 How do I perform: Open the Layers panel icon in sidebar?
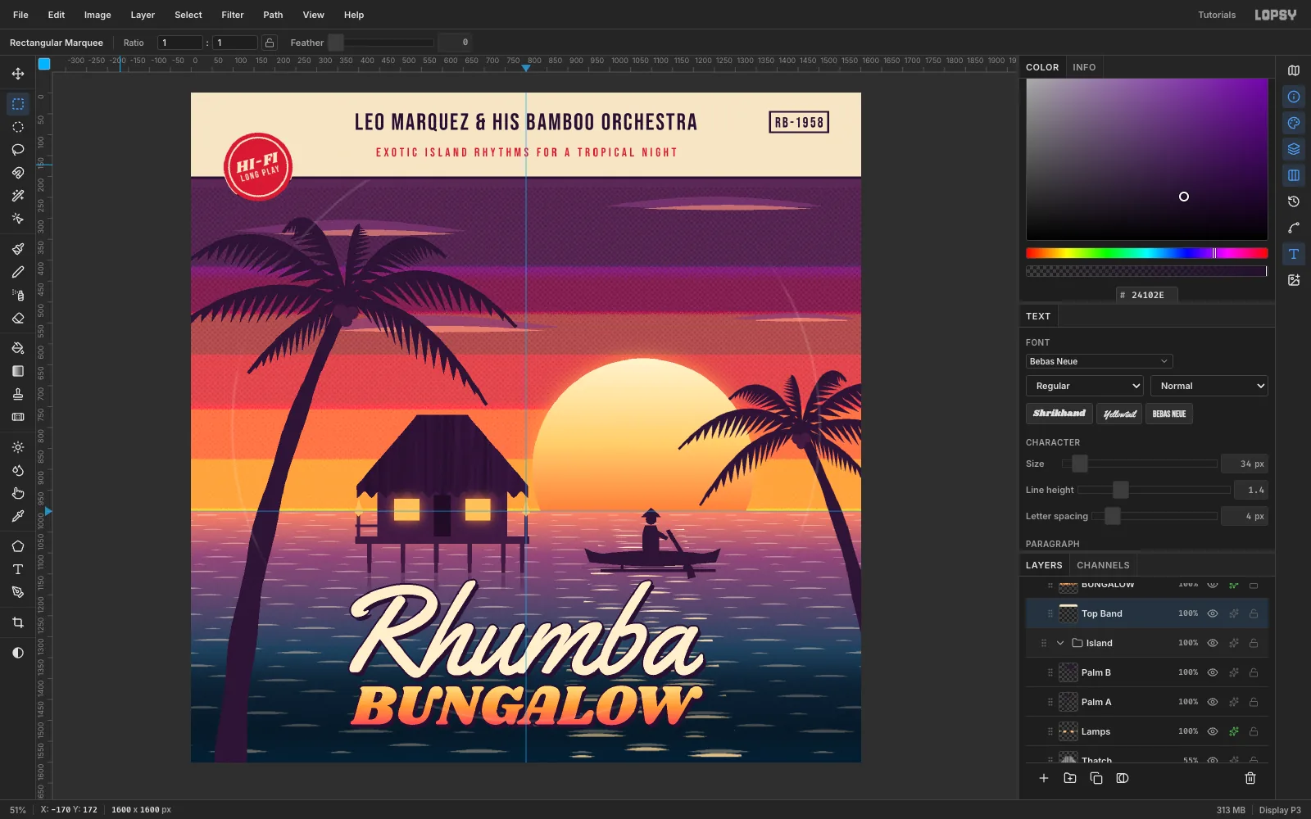coord(1294,149)
